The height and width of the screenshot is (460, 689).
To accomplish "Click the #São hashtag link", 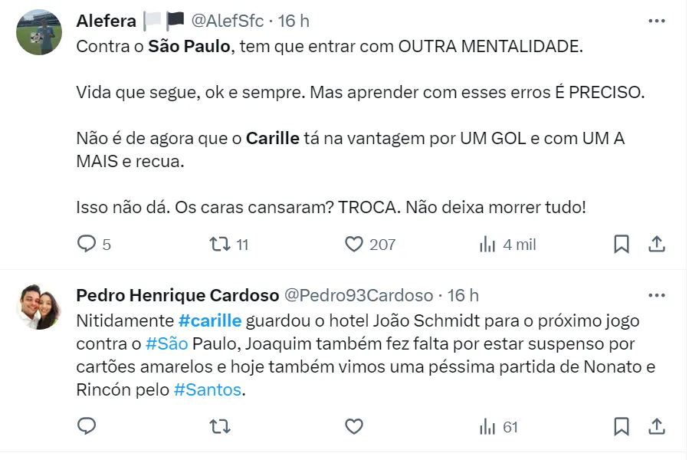I will [160, 343].
